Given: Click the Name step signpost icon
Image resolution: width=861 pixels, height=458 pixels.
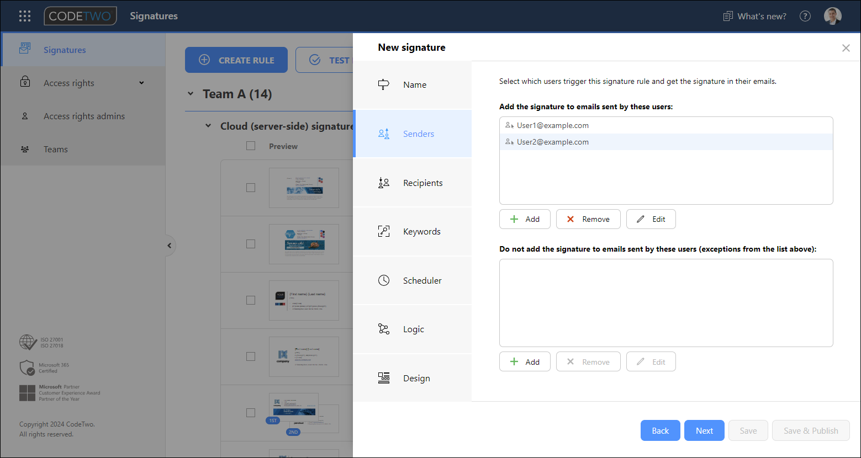Looking at the screenshot, I should pyautogui.click(x=384, y=84).
